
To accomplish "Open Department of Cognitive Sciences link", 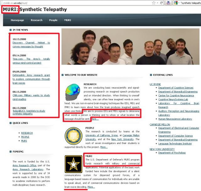I will click(x=176, y=88).
